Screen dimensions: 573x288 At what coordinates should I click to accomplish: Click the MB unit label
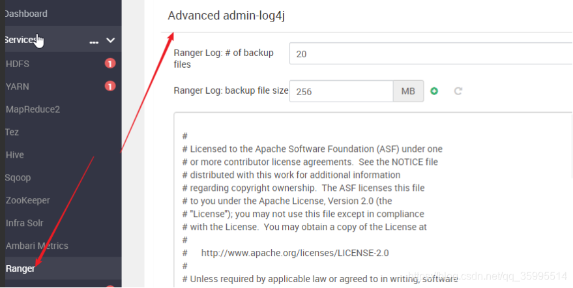pos(408,91)
